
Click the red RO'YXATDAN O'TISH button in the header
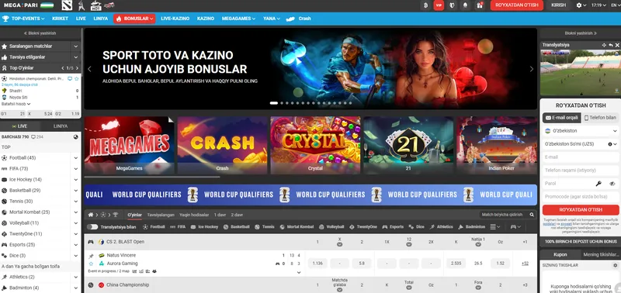[x=516, y=5]
